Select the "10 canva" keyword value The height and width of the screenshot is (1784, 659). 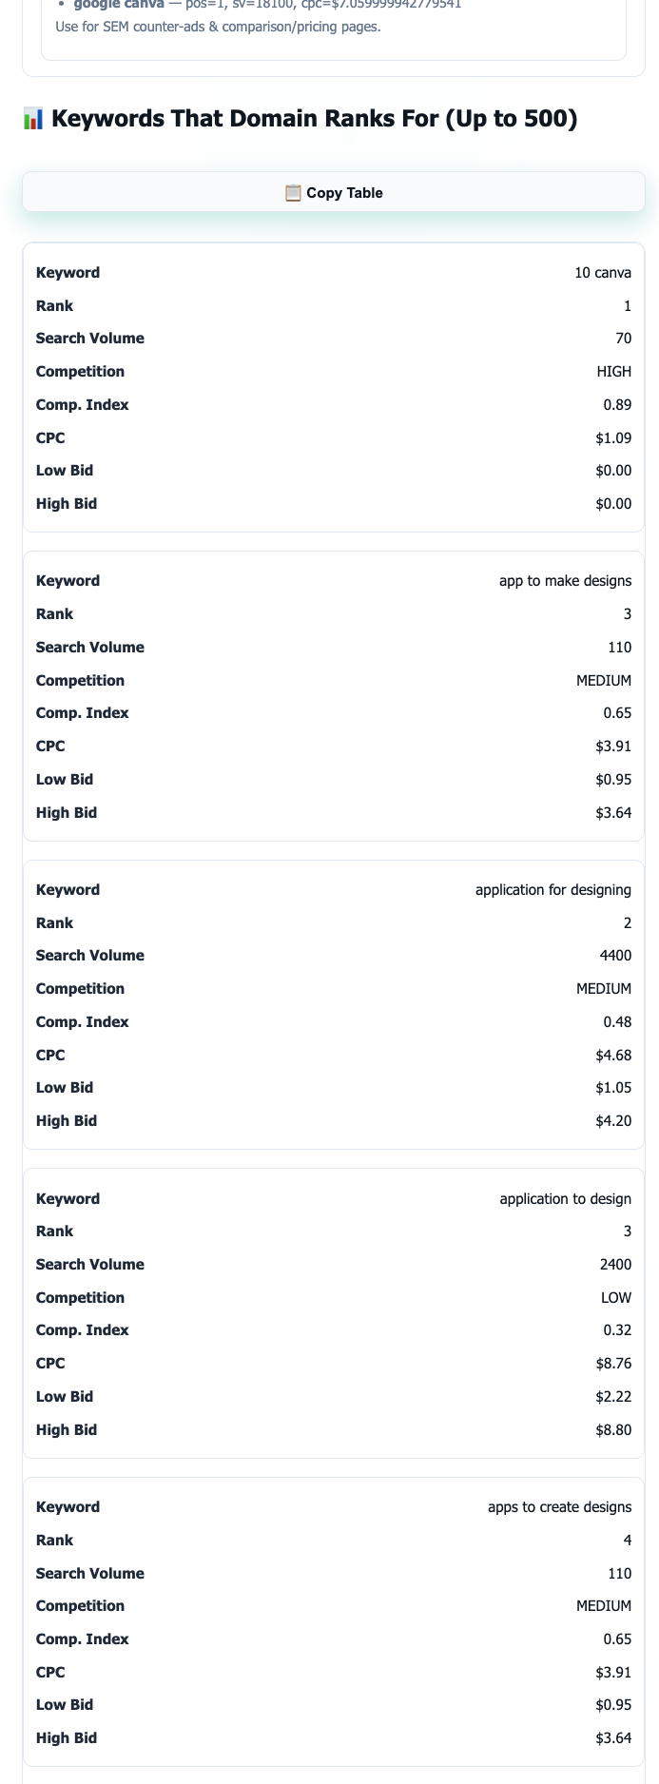pos(602,273)
